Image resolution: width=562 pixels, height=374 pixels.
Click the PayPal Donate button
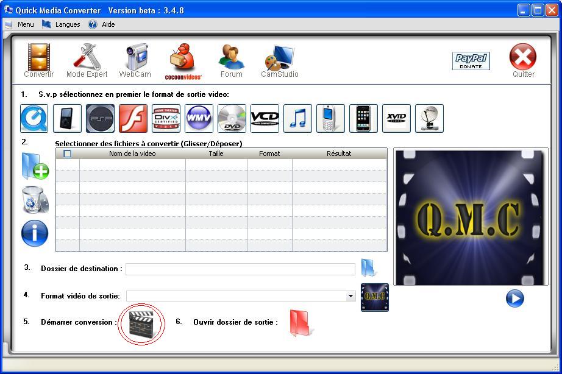coord(471,61)
